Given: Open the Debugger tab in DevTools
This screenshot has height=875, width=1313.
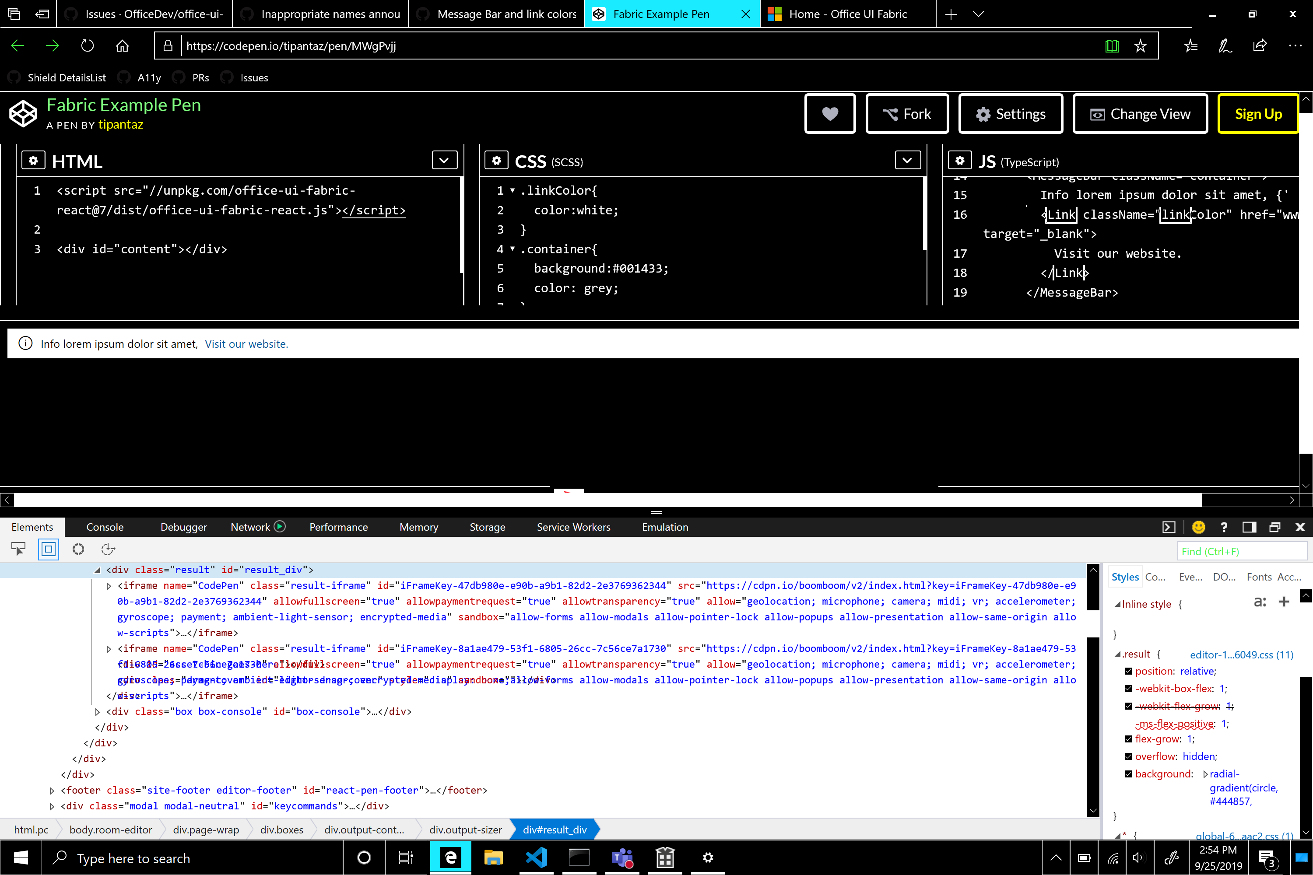Looking at the screenshot, I should point(183,527).
